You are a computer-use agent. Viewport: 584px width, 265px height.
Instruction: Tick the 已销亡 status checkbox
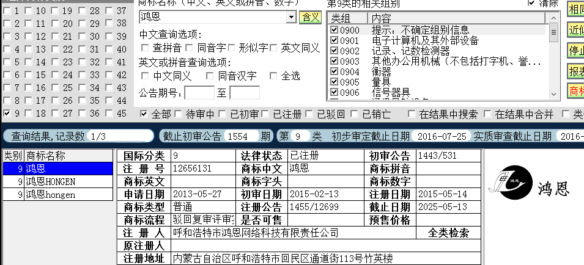tap(354, 114)
